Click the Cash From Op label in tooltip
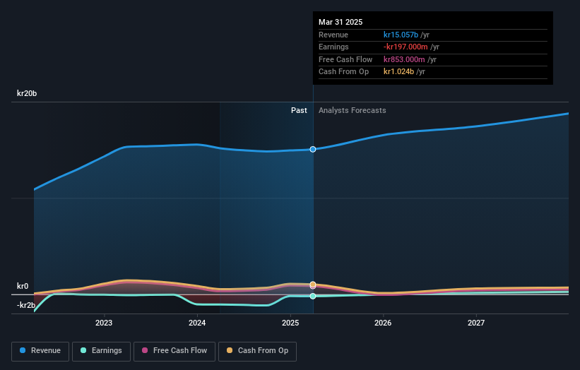This screenshot has height=370, width=580. coord(343,72)
